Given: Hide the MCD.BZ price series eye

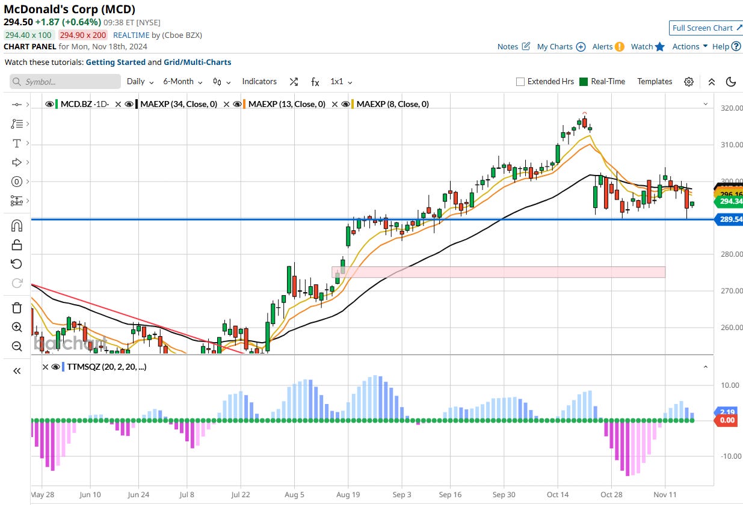Looking at the screenshot, I should 49,105.
